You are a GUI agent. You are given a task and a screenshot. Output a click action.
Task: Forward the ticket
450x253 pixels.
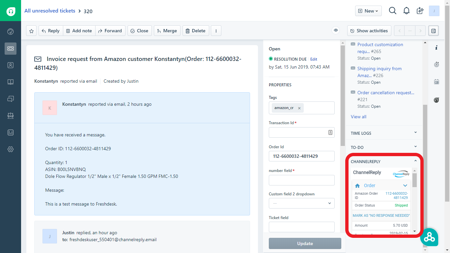[x=110, y=31]
